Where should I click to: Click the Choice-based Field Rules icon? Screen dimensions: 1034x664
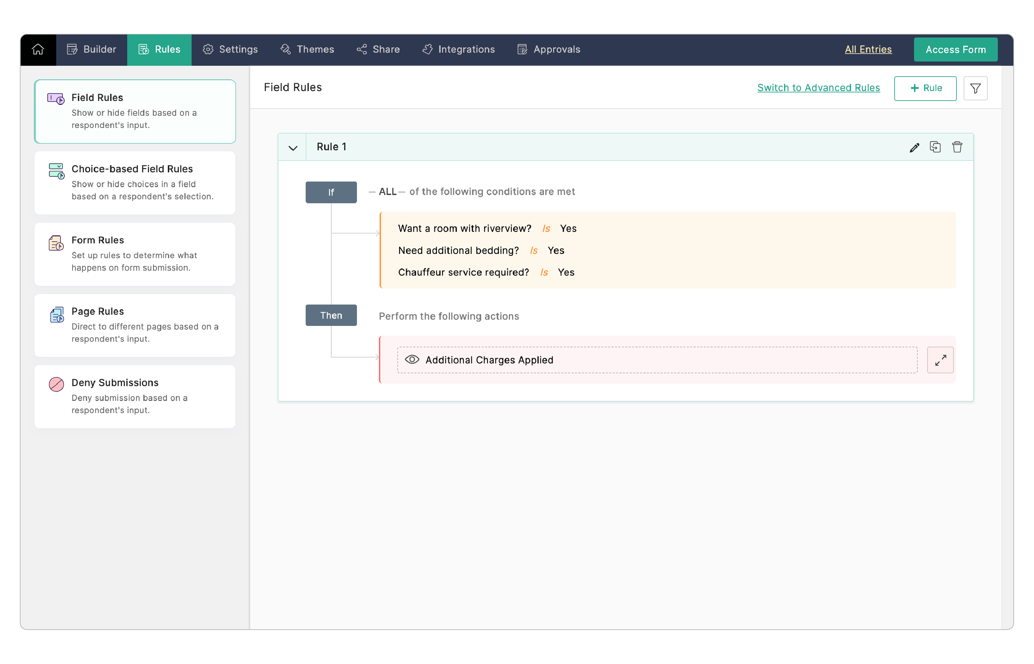(x=57, y=171)
